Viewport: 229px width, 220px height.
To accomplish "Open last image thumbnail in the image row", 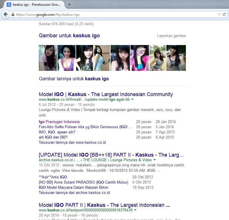I will (x=176, y=58).
